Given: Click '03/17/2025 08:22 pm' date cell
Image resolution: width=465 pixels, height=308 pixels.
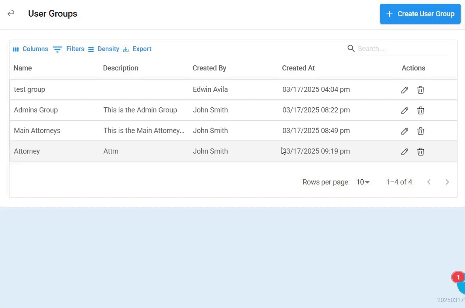Looking at the screenshot, I should pos(316,110).
